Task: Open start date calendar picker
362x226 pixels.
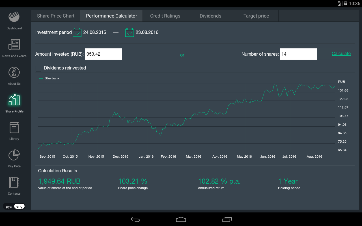Action: click(77, 32)
